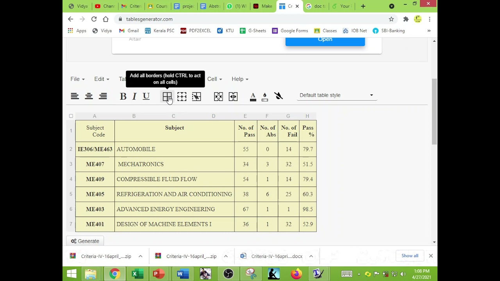Open the Cell menu
Image resolution: width=500 pixels, height=281 pixels.
[x=214, y=79]
